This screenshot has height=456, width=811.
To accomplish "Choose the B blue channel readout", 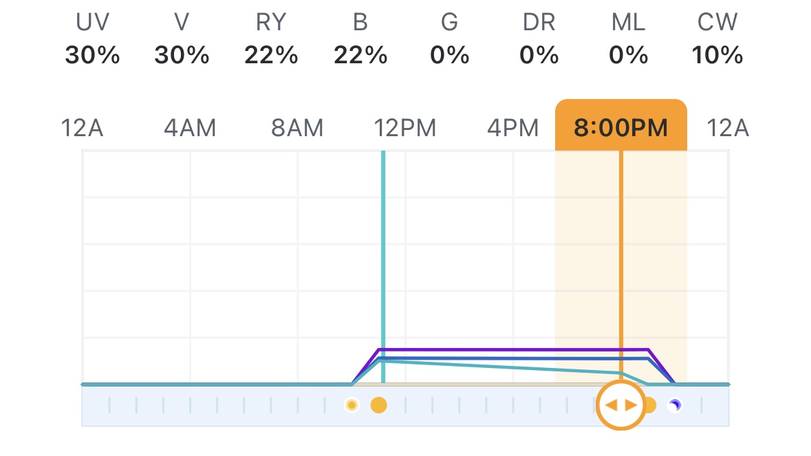I will coord(360,40).
